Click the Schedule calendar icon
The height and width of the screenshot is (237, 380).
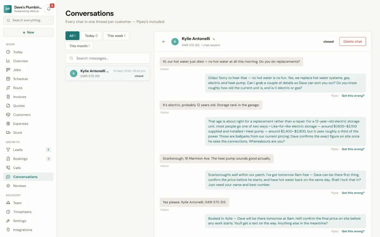click(x=8, y=79)
